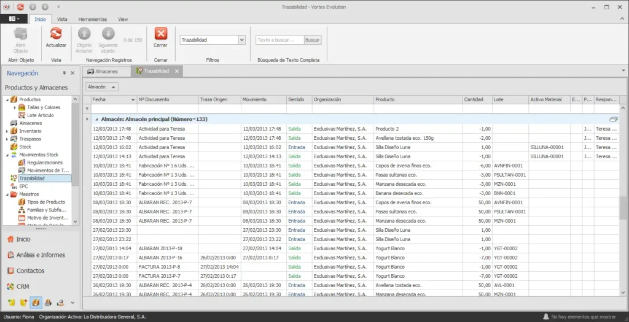
Task: Click in the Texto a buscar field
Action: (x=279, y=40)
